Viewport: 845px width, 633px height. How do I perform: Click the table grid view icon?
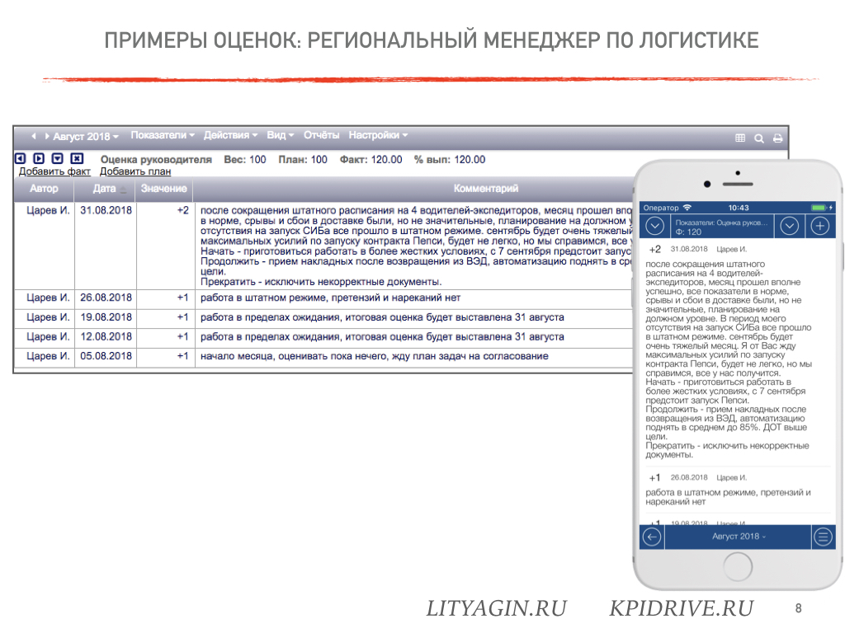pos(740,138)
